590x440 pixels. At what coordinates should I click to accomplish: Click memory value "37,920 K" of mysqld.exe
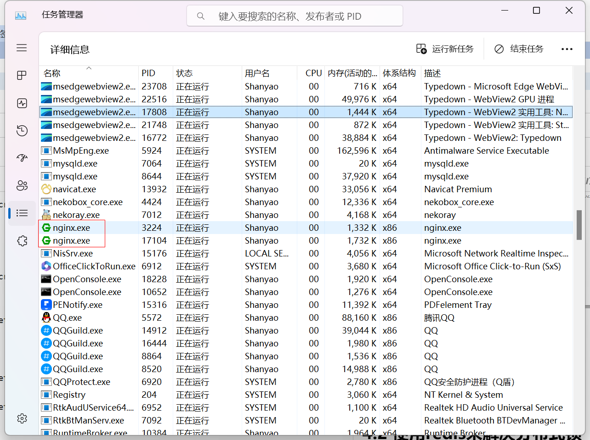coord(359,176)
